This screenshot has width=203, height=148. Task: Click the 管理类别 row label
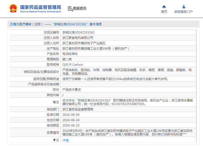pyautogui.click(x=53, y=59)
